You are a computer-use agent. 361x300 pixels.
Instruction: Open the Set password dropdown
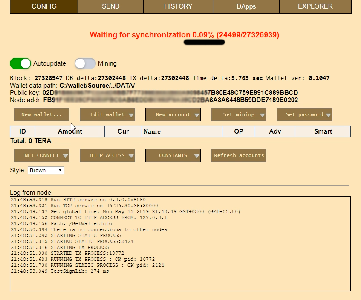coord(305,114)
